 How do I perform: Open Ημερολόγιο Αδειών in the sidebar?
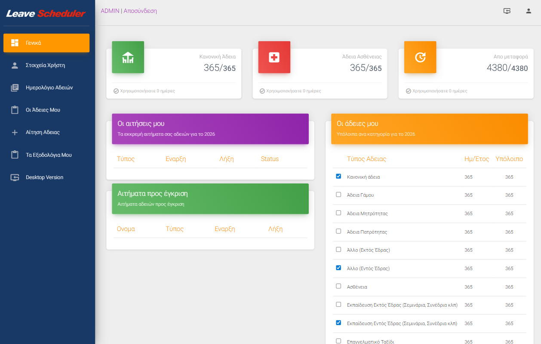pyautogui.click(x=49, y=88)
